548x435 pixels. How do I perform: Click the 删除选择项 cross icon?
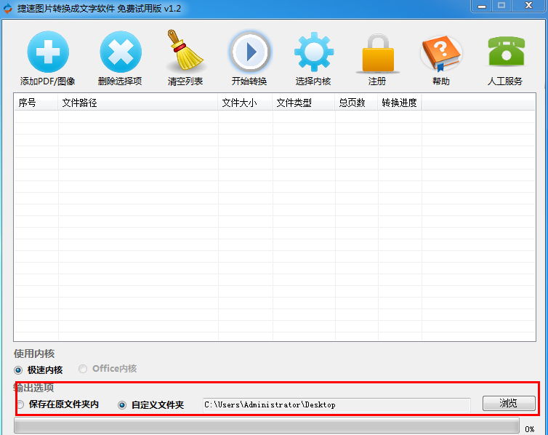point(121,52)
